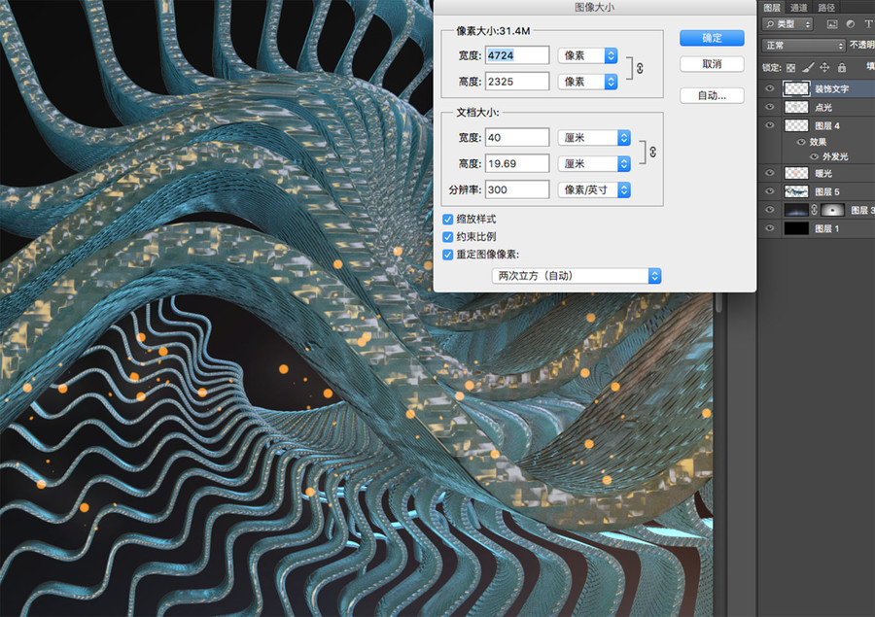875x617 pixels.
Task: Hide the 装饰文字 layer
Action: [770, 88]
